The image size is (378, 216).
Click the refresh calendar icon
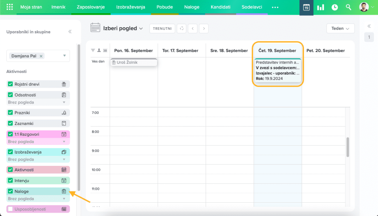click(181, 28)
